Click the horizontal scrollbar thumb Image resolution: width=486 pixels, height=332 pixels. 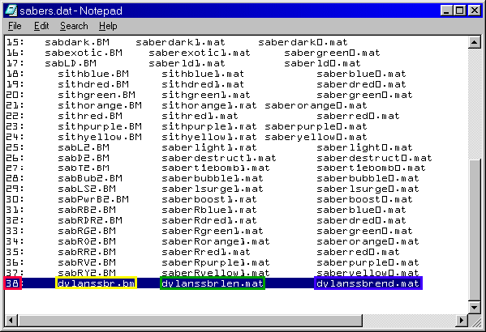190,320
